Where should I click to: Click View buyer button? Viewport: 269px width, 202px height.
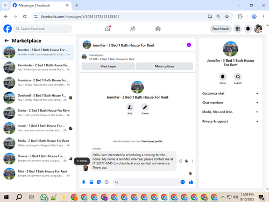click(x=108, y=66)
